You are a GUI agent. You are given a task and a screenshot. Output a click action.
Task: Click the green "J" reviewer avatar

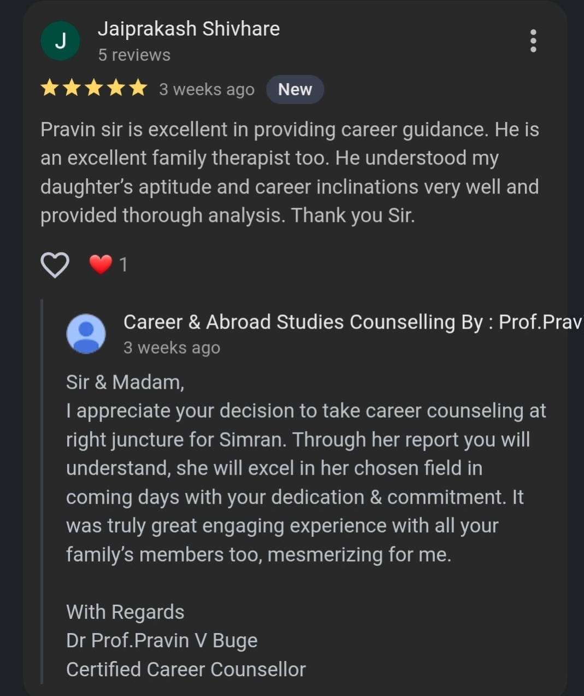click(61, 41)
